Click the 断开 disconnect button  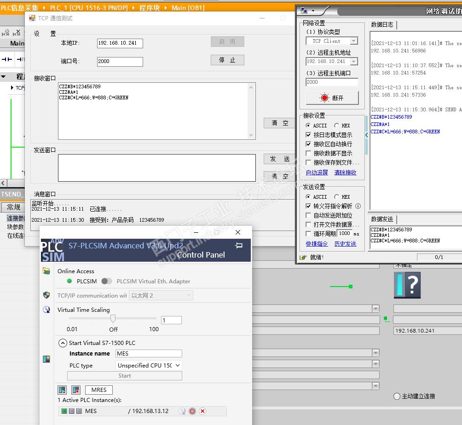(332, 98)
